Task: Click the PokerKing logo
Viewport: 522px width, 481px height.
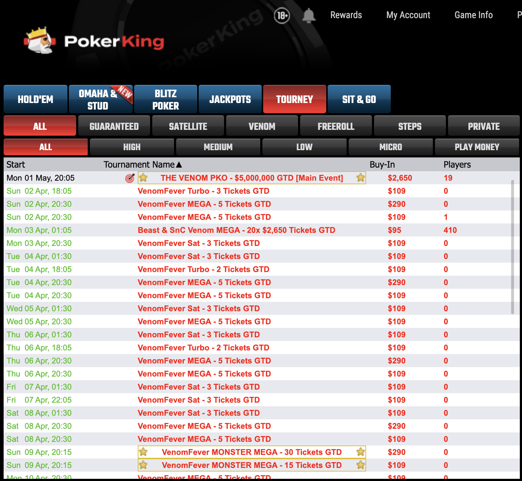Action: (94, 41)
